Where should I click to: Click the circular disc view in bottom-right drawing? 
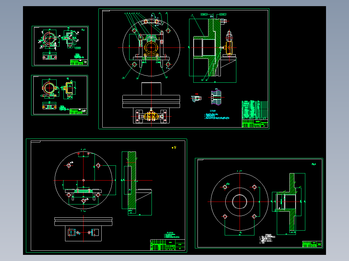click(240, 201)
